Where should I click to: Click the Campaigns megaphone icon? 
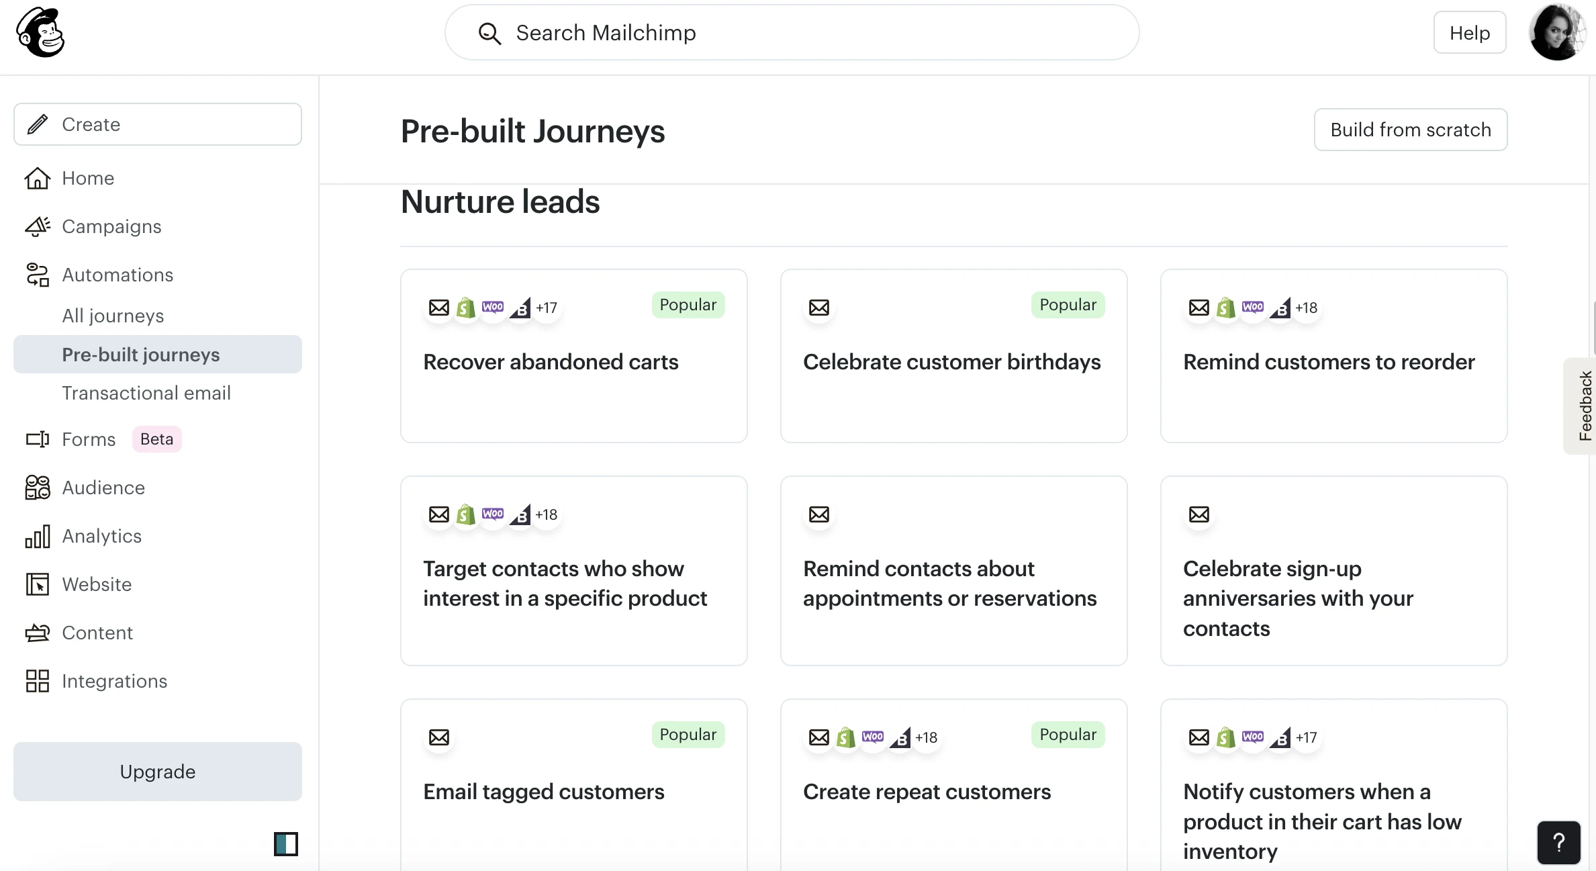point(37,227)
